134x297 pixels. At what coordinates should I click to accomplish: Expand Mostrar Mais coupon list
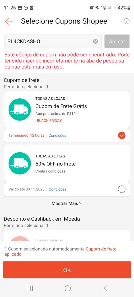67,203
